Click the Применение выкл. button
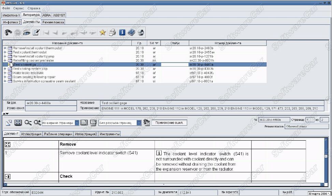Screen dimensions: 332x196 click(x=169, y=123)
